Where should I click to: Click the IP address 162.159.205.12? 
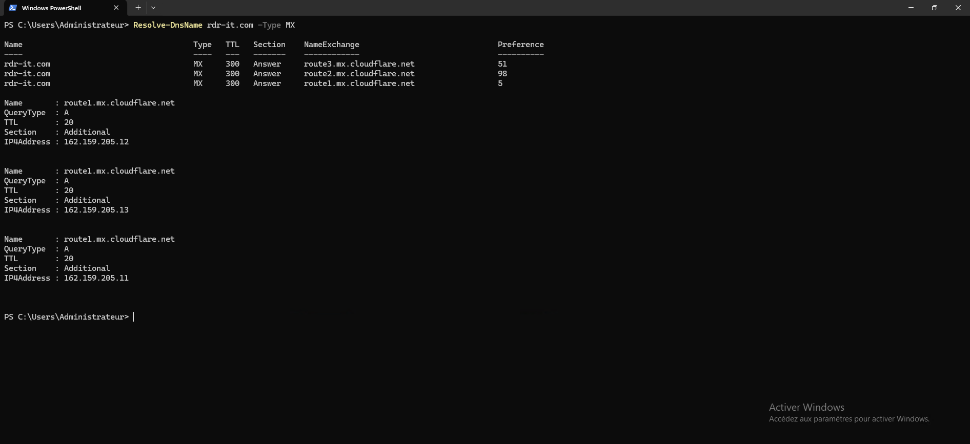coord(96,142)
